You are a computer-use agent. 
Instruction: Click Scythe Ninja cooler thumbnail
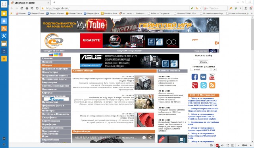(144, 82)
